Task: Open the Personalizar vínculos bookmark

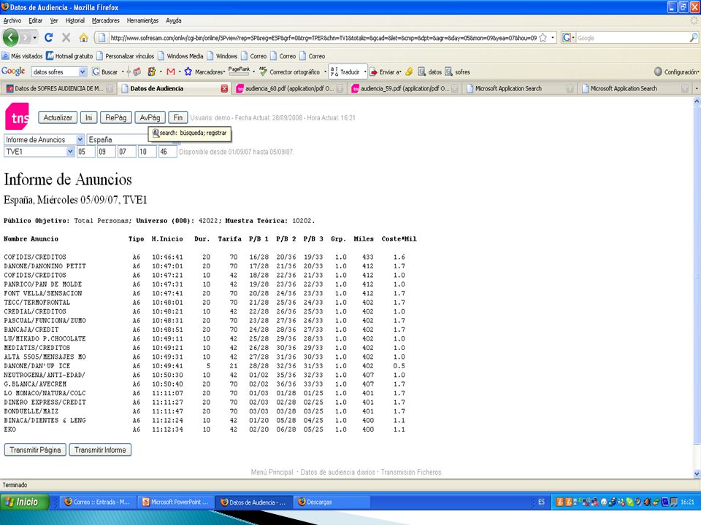Action: pyautogui.click(x=125, y=56)
